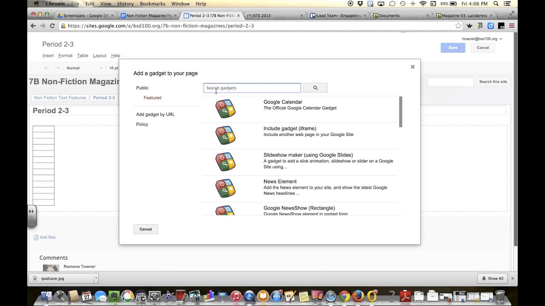
Task: Click the blue Save button
Action: [453, 48]
